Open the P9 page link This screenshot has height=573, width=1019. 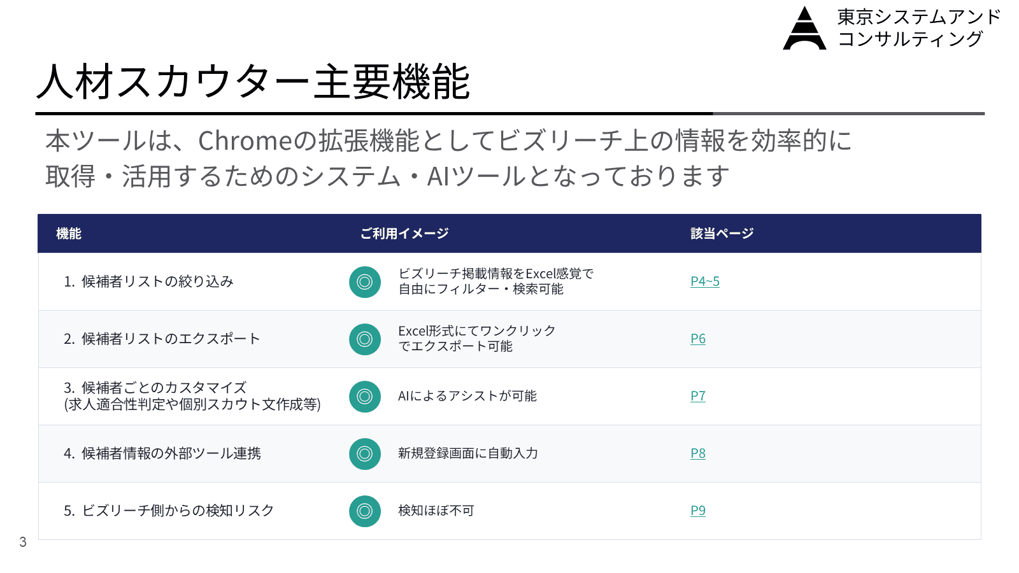(x=698, y=511)
